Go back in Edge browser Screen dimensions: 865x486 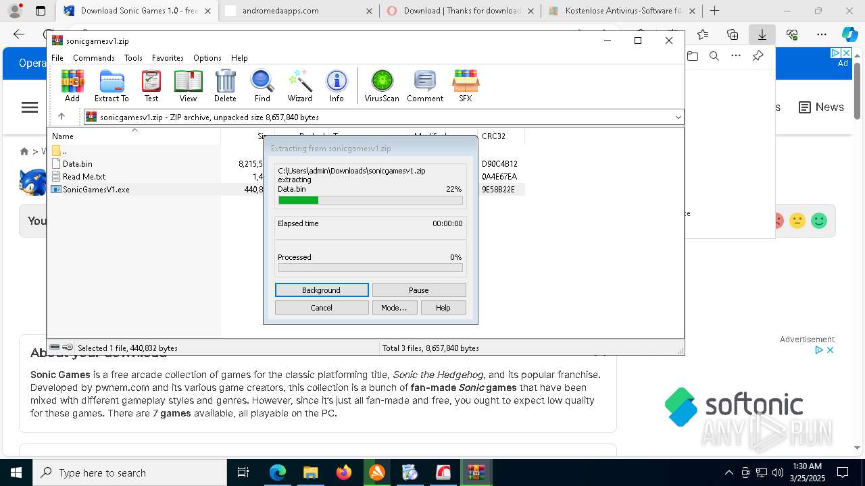click(x=19, y=34)
